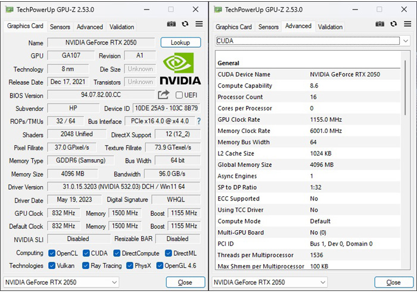Click the Shaders field 2048 Unified
The height and width of the screenshot is (294, 417).
click(77, 134)
